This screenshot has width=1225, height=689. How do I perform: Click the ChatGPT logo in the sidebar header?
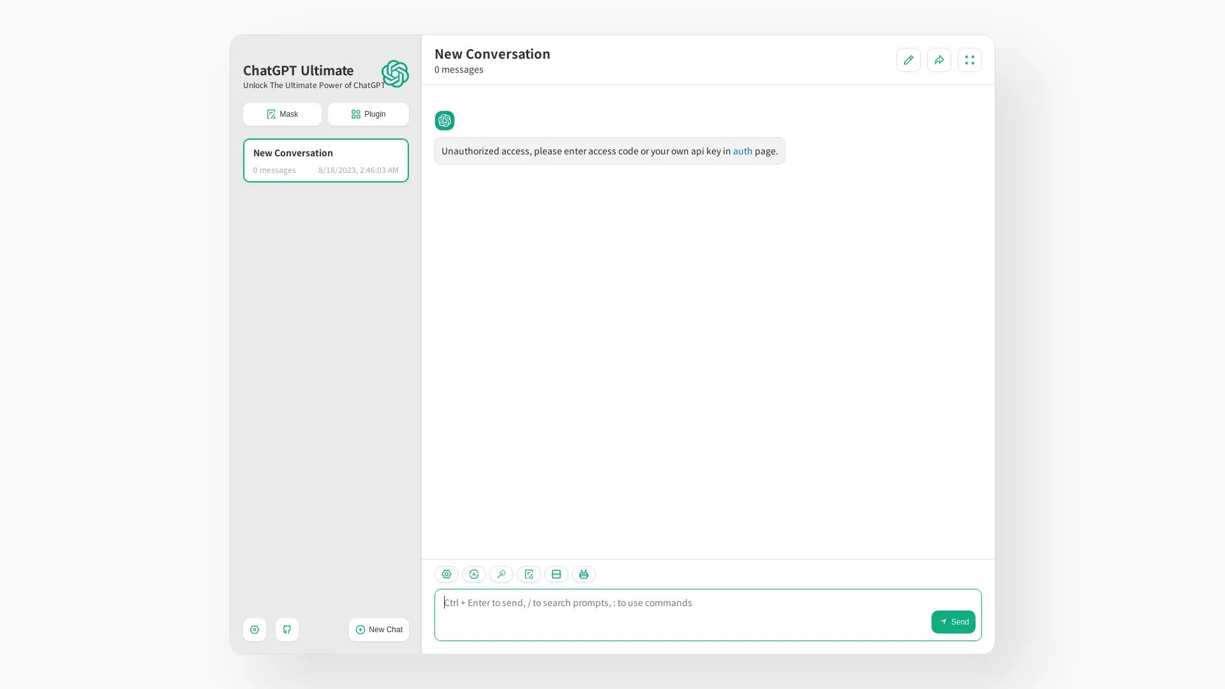[x=395, y=74]
